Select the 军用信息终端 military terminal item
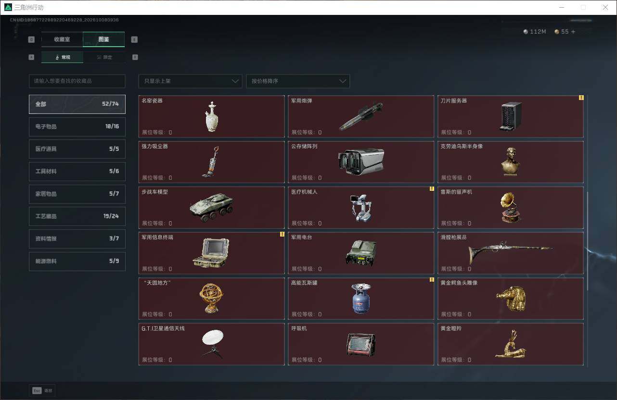 coord(211,253)
